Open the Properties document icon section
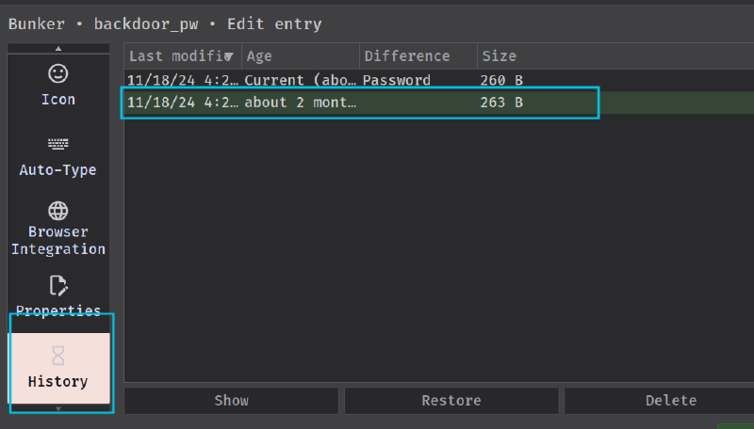This screenshot has width=754, height=429. click(x=58, y=285)
